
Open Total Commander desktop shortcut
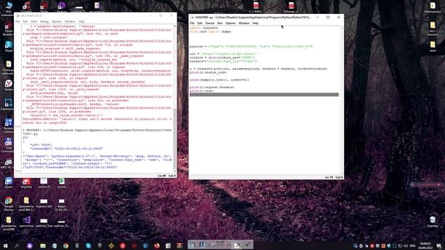[x=8, y=144]
